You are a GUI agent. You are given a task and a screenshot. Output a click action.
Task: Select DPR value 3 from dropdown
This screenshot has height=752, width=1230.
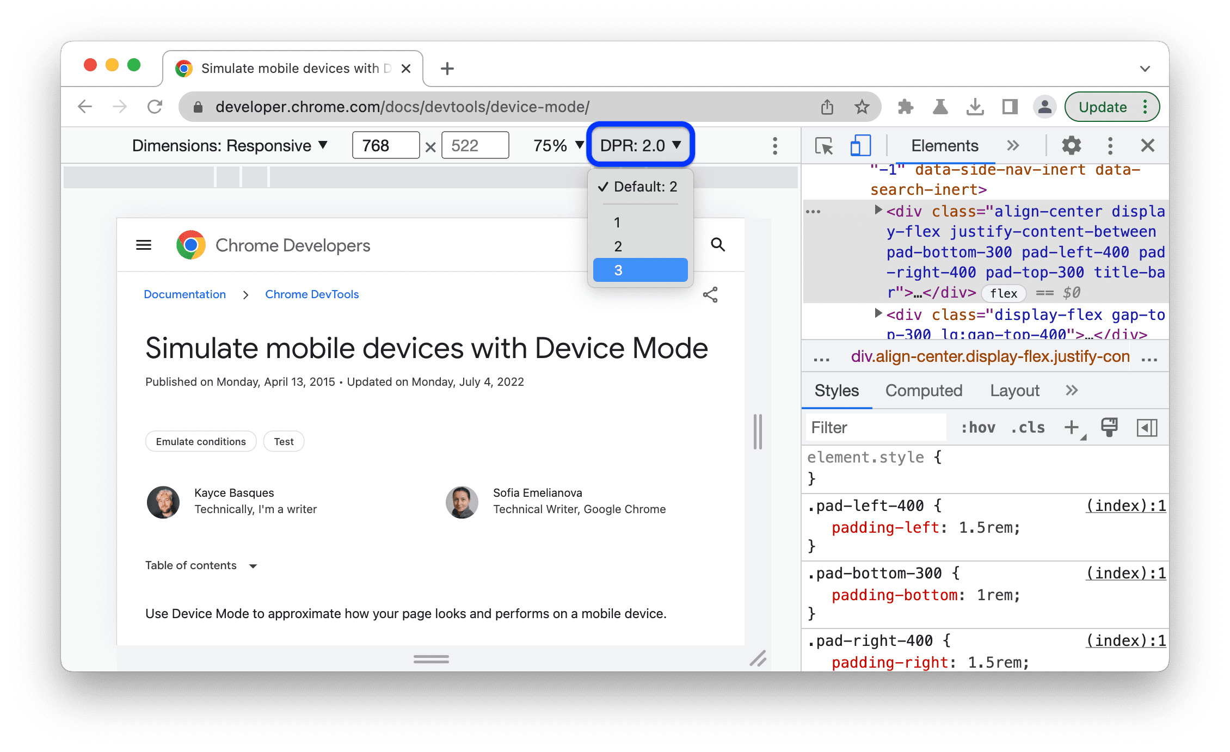click(639, 270)
